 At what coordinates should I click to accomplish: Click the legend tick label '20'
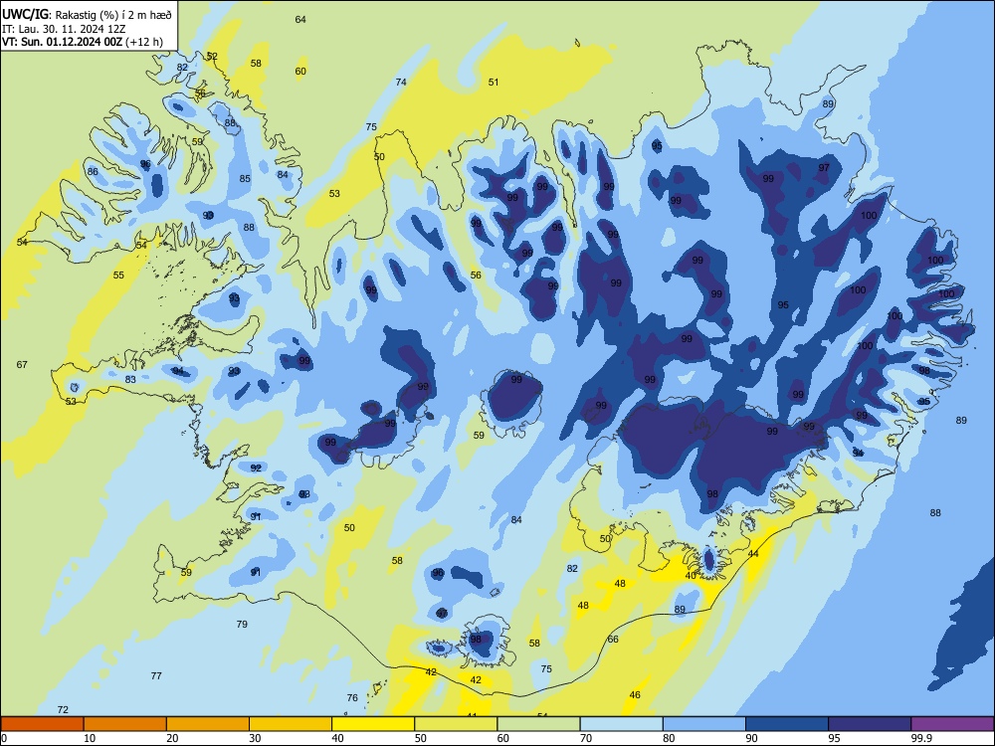[x=172, y=738]
